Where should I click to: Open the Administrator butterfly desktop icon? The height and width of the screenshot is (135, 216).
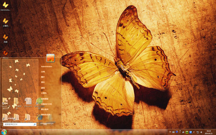(x=5, y=5)
